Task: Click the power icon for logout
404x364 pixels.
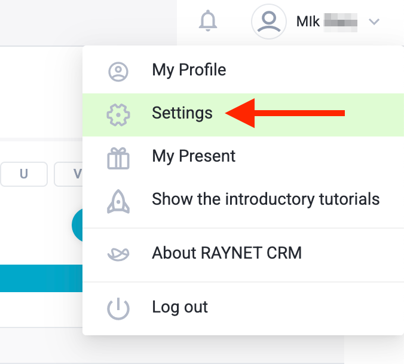Action: [x=118, y=309]
